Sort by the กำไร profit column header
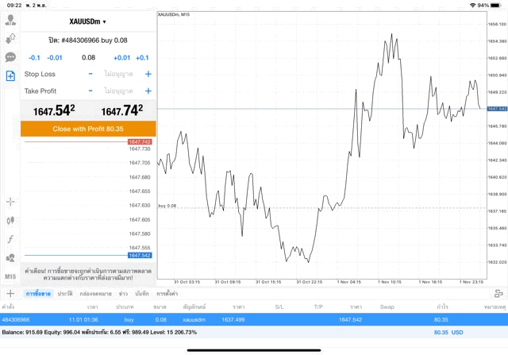Screen dimensions: 508x355 [442, 307]
